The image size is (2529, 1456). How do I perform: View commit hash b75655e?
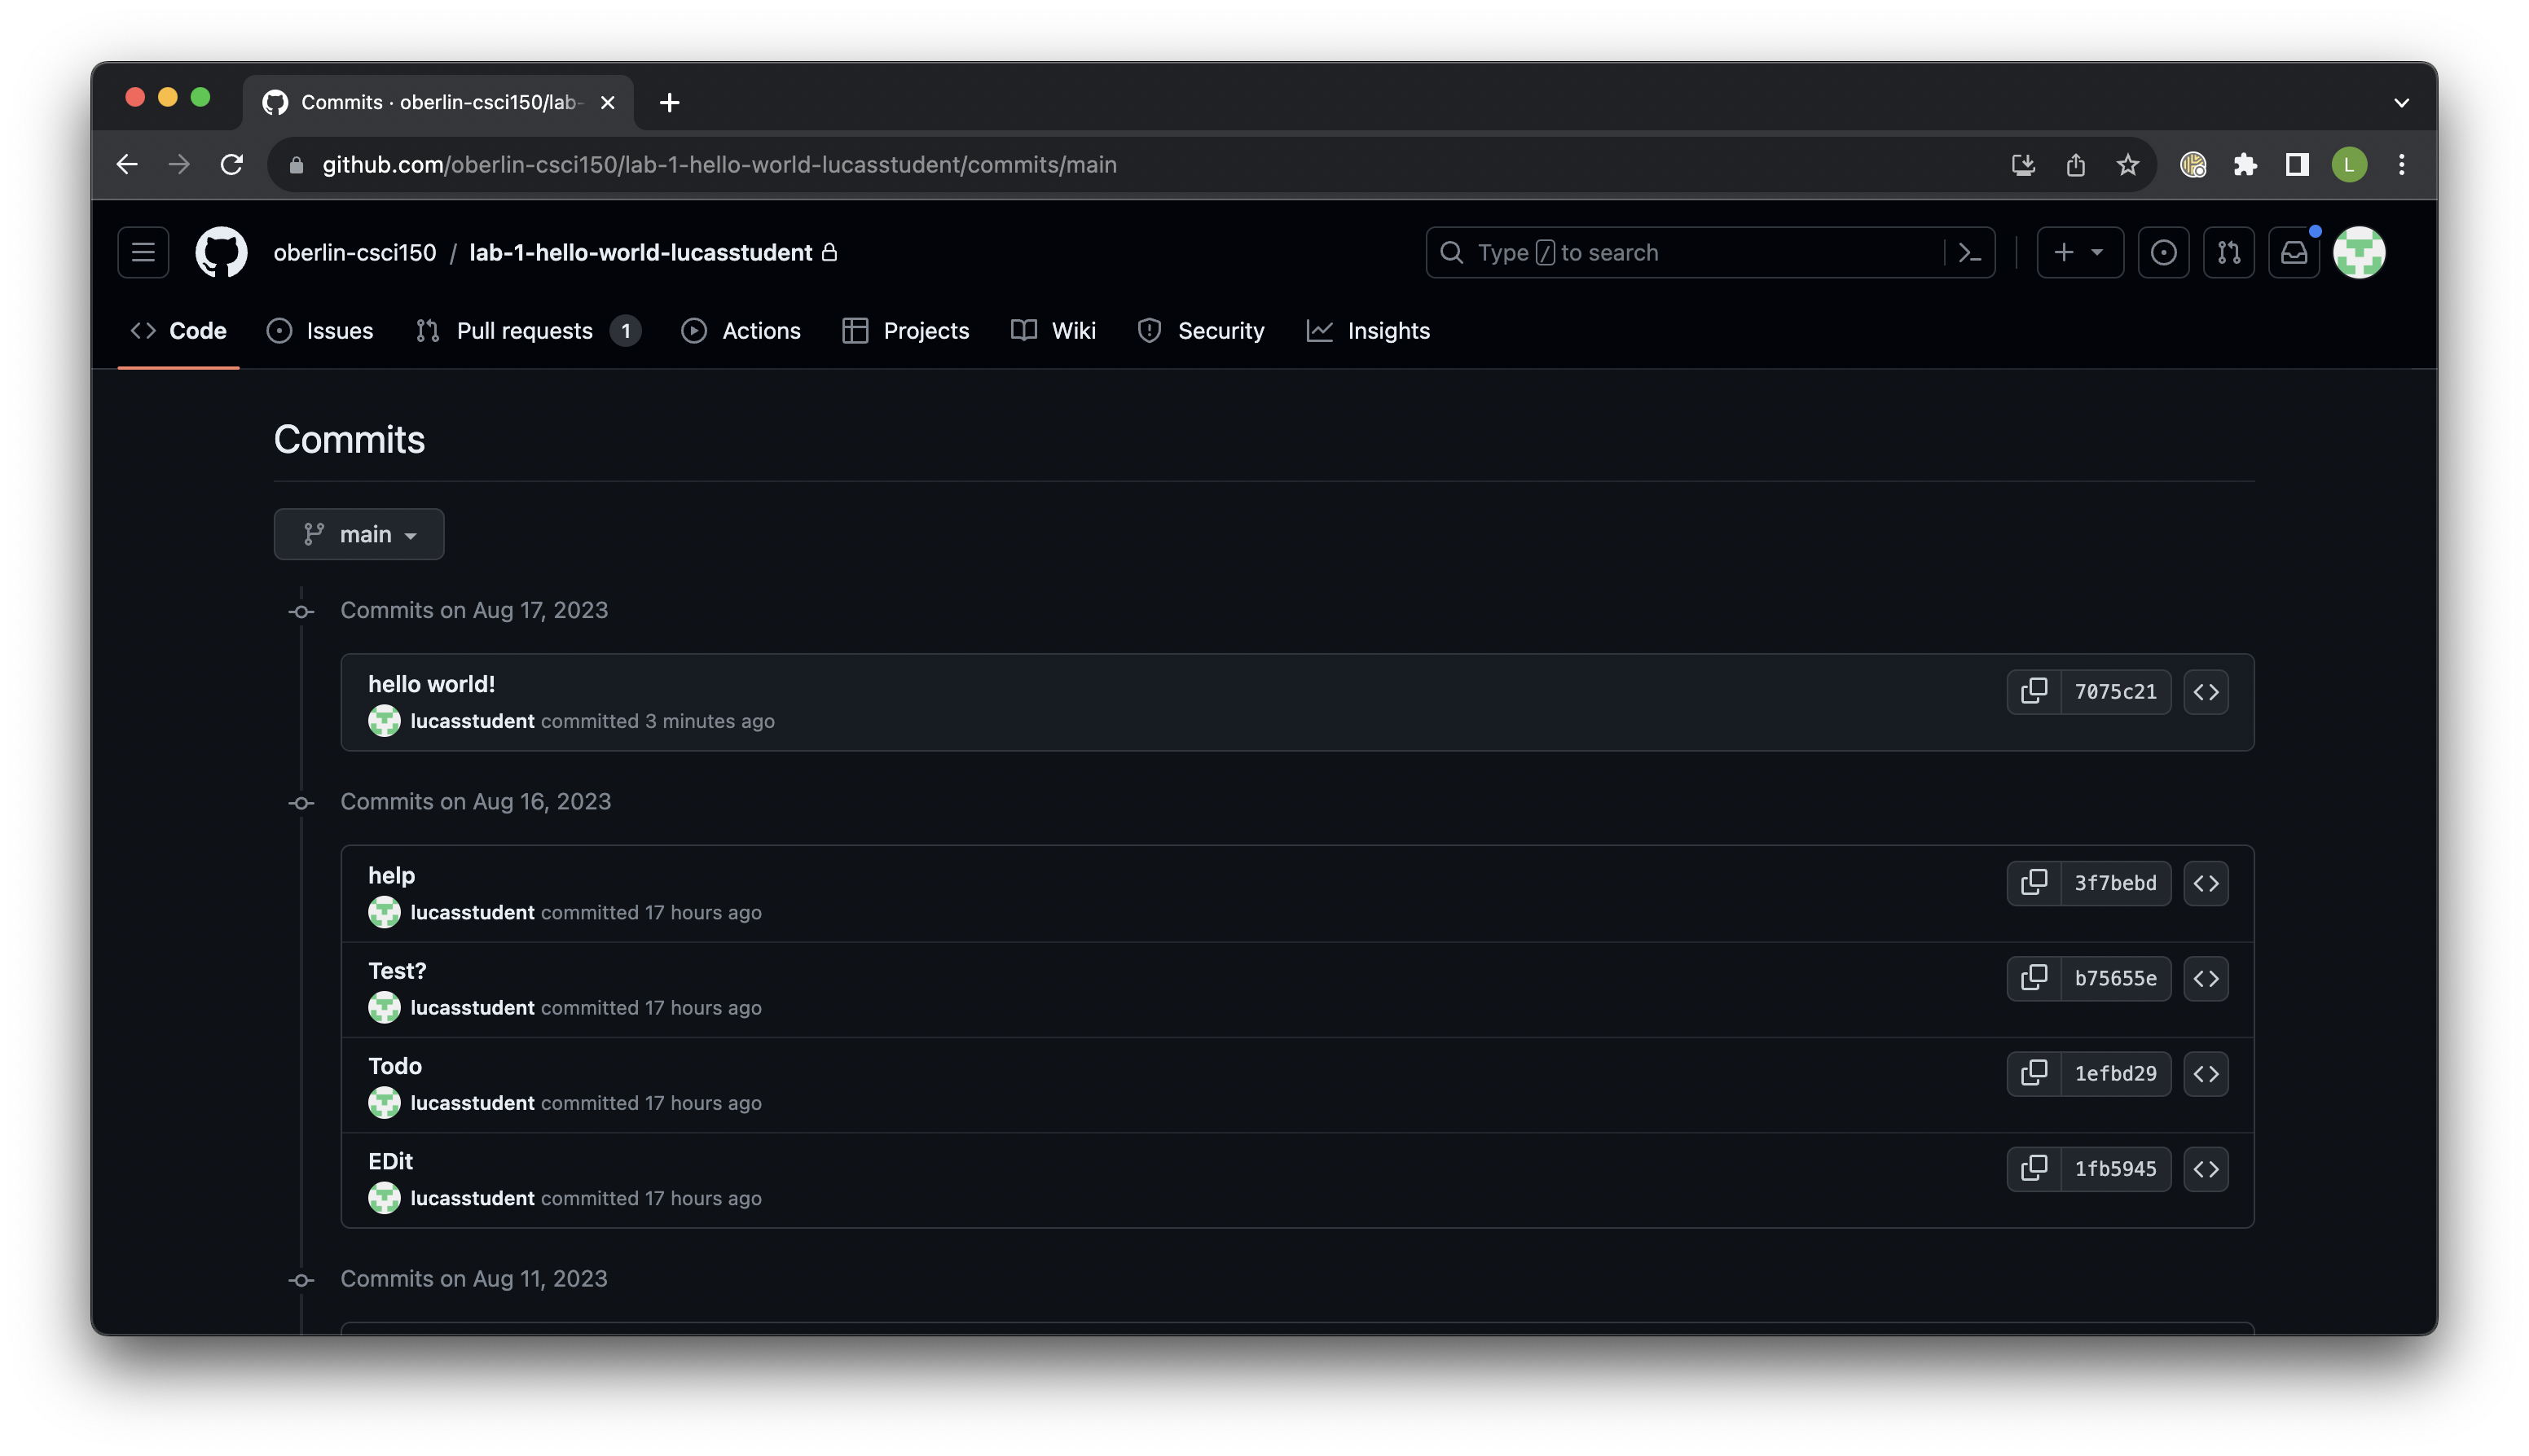(2115, 978)
